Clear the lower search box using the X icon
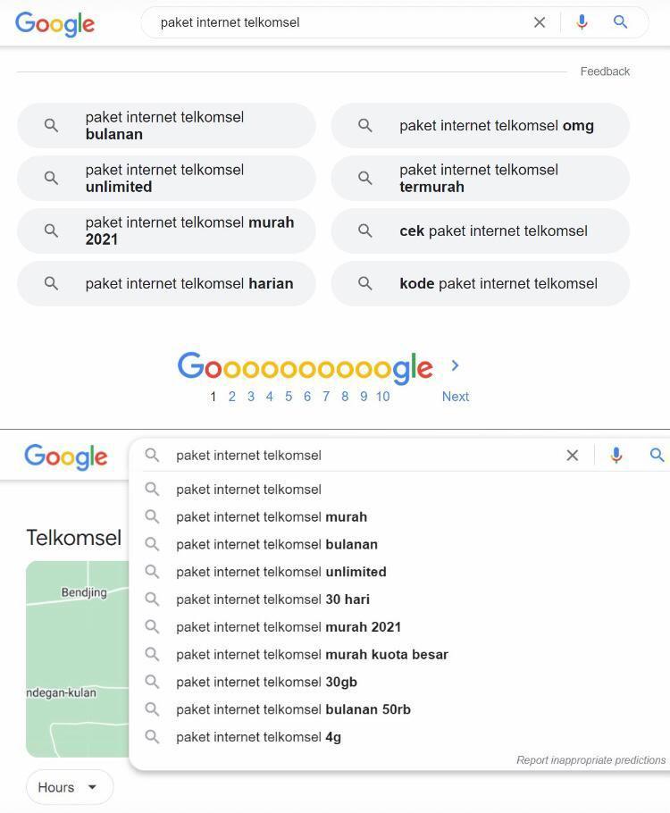Screen dimensions: 670x813 572,456
